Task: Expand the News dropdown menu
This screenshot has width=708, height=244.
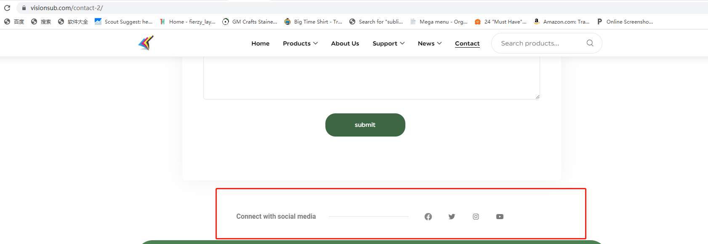Action: tap(430, 43)
